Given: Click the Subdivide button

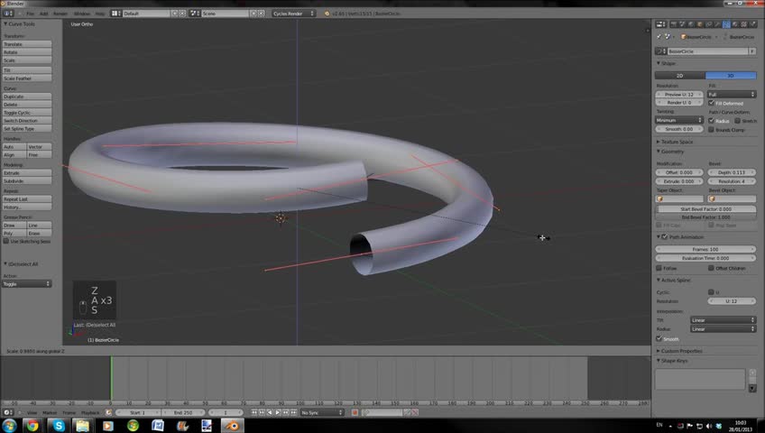Looking at the screenshot, I should 27,181.
